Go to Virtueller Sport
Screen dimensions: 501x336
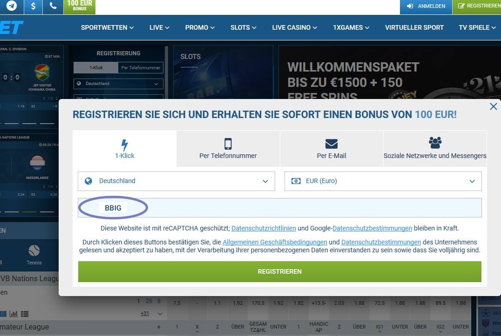(414, 27)
